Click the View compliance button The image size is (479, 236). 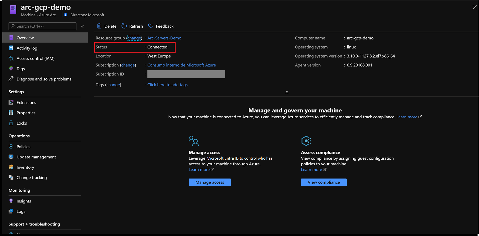click(x=324, y=182)
